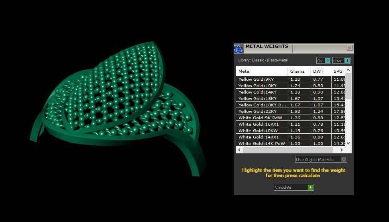Click the 1.00 DWT value

(x=318, y=143)
